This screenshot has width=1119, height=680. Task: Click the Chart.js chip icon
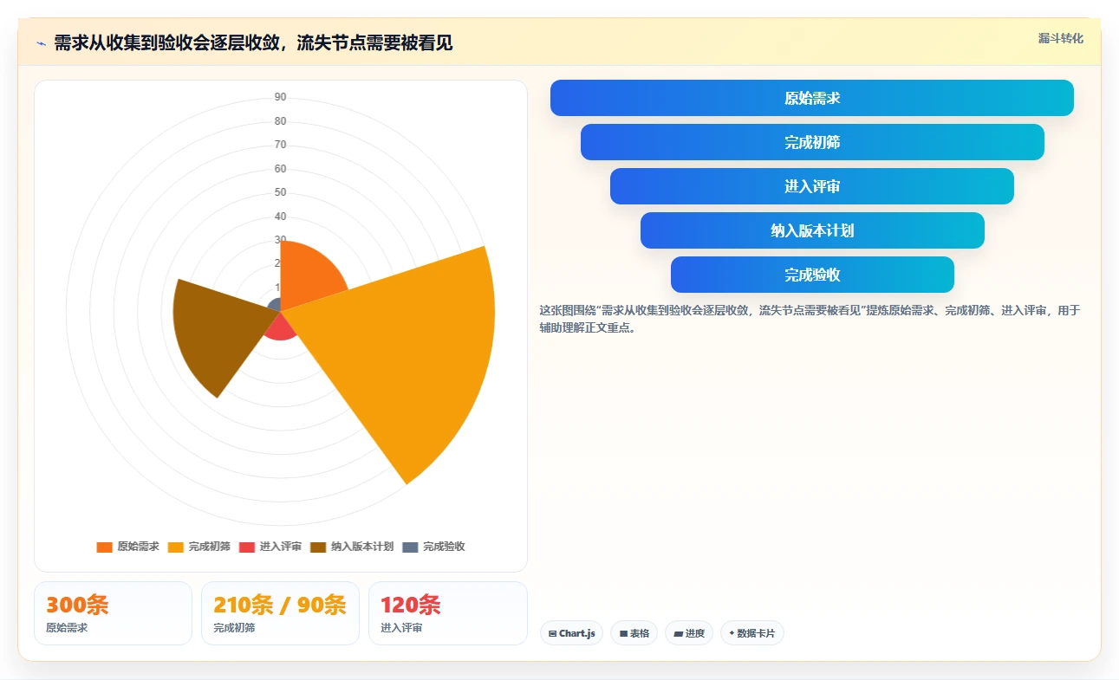pos(552,634)
